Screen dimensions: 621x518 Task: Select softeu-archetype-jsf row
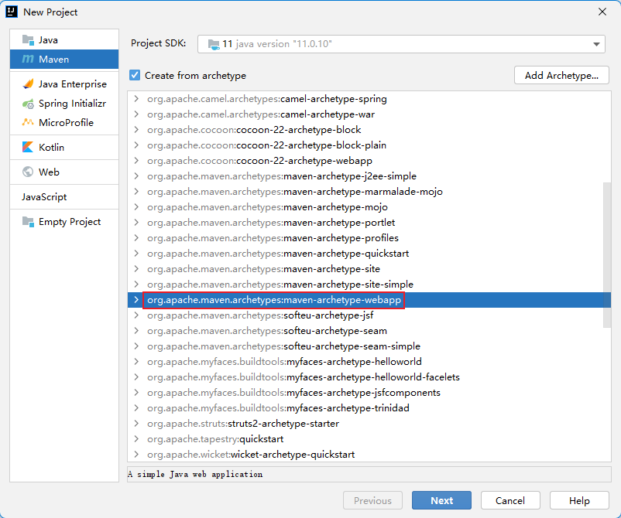click(369, 315)
